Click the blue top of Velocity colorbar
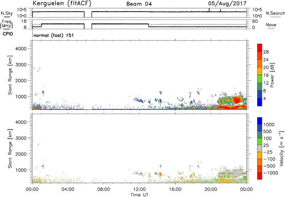The width and height of the screenshot is (285, 197). pyautogui.click(x=260, y=121)
